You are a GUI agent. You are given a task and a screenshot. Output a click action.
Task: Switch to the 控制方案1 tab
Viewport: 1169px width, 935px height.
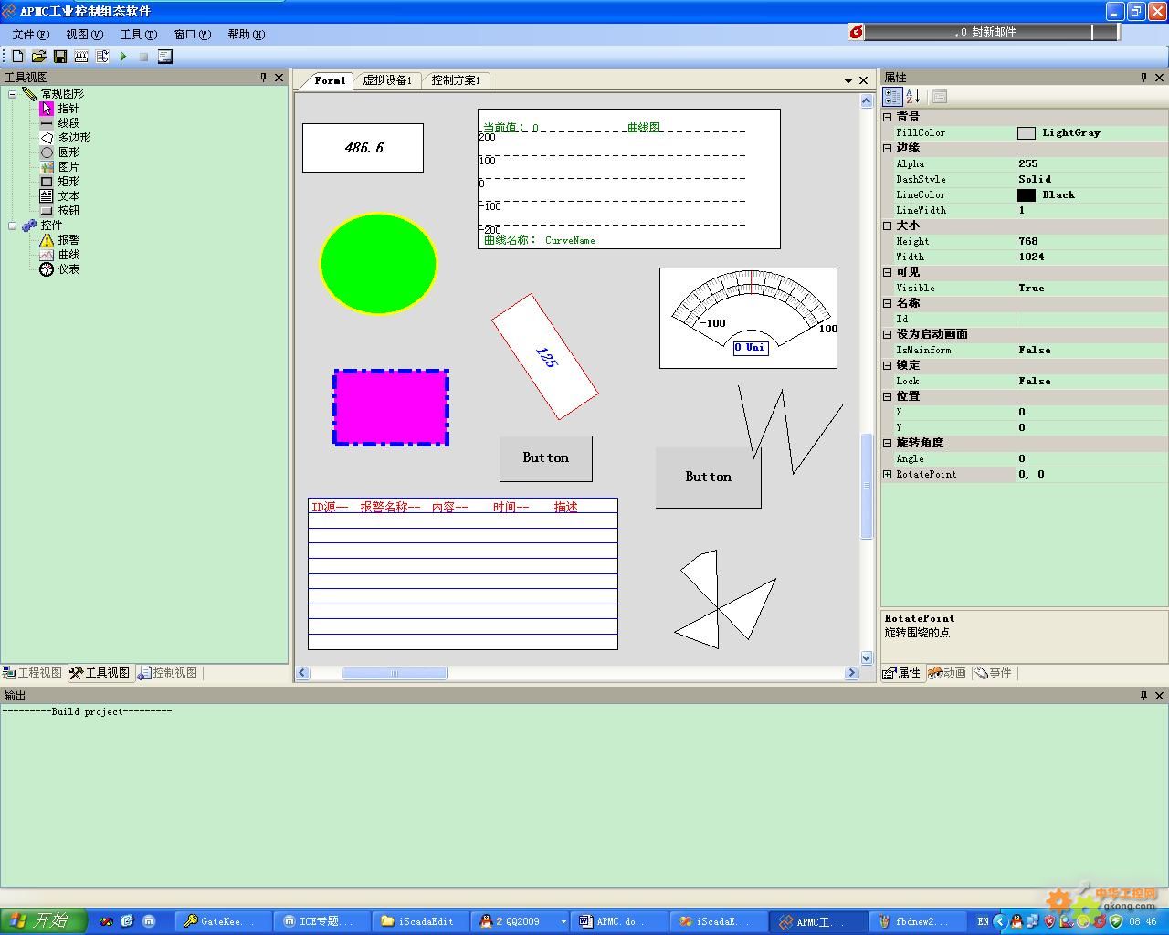point(456,80)
